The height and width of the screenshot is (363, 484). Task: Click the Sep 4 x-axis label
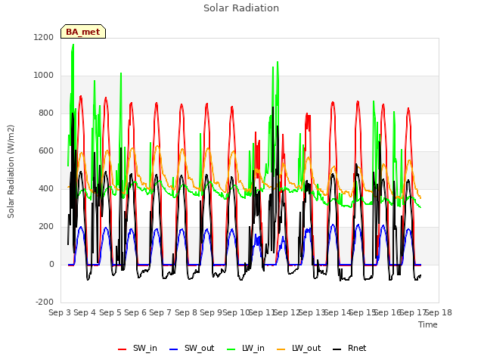[85, 312]
